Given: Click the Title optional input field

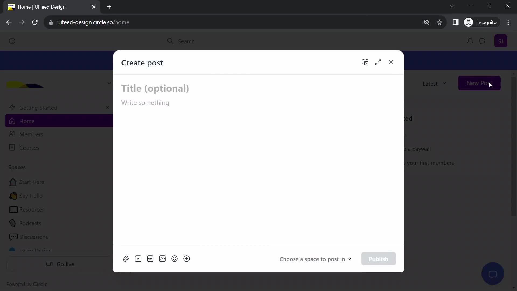Looking at the screenshot, I should 155,88.
